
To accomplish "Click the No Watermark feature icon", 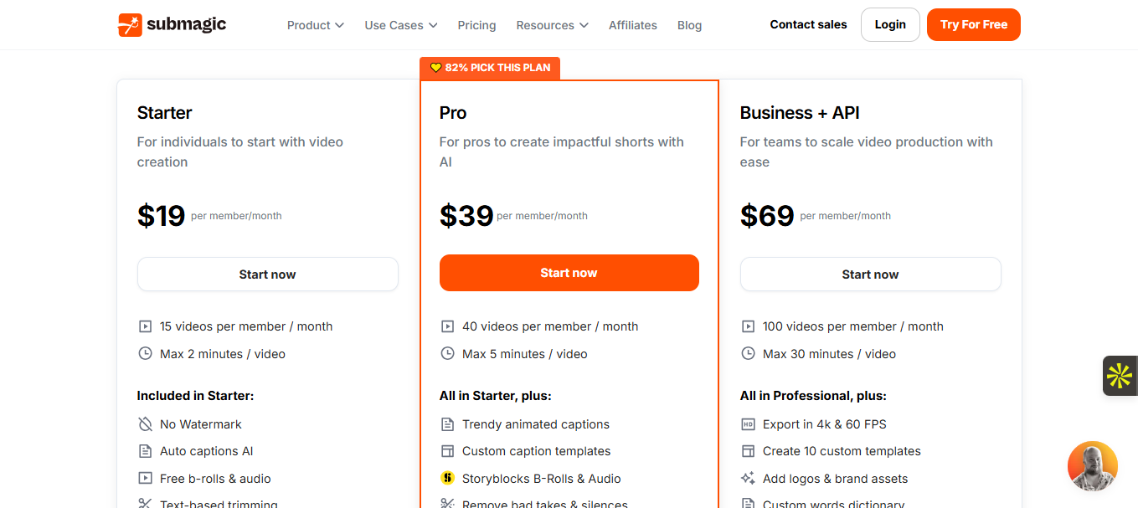I will tap(145, 424).
